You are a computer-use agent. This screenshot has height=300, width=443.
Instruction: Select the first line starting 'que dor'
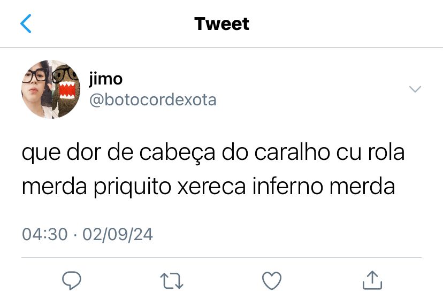[213, 153]
